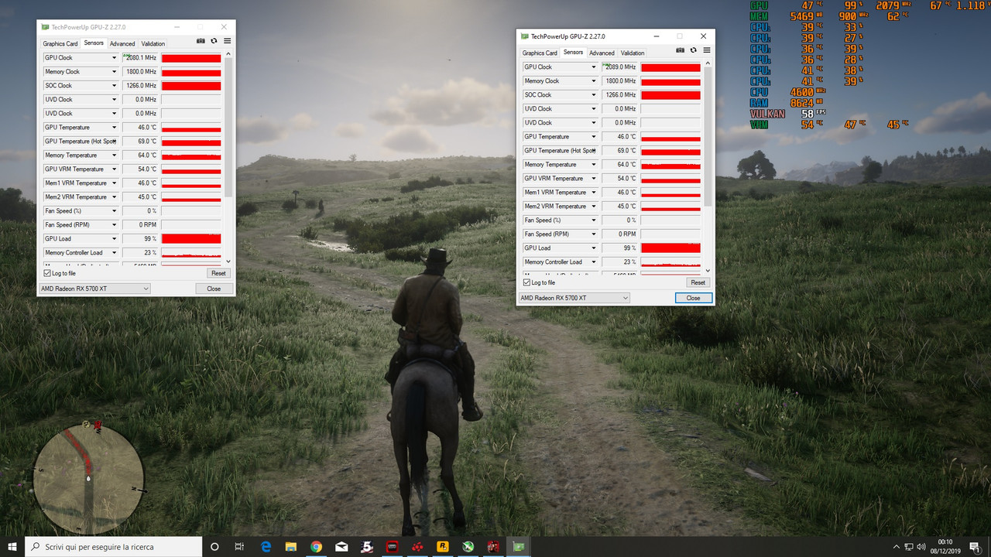Open AMD Radeon RX 5700 XT selector, left window
This screenshot has width=991, height=557.
pyautogui.click(x=94, y=289)
